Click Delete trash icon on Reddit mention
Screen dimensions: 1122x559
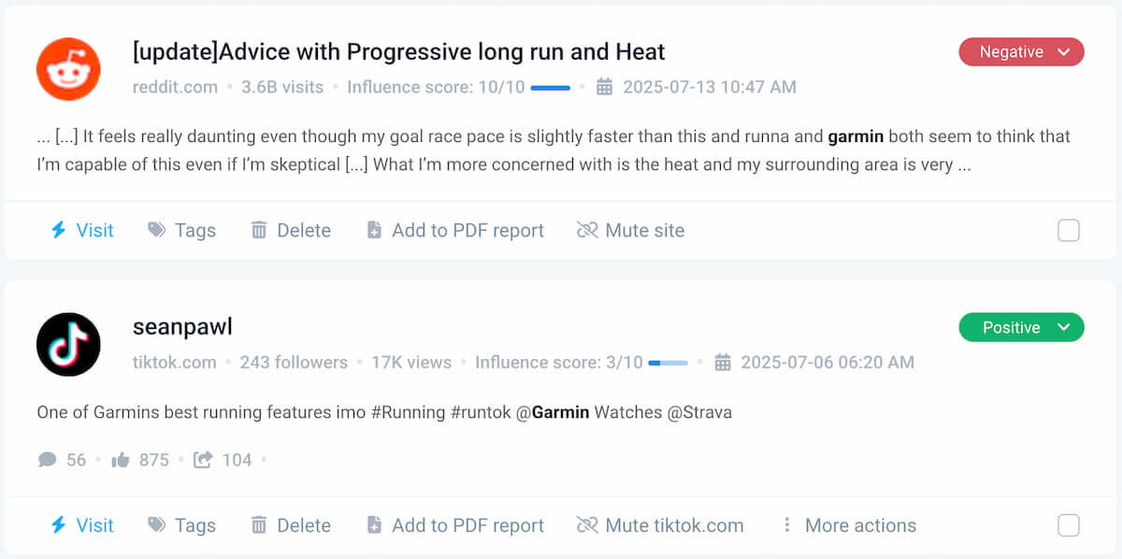(259, 231)
